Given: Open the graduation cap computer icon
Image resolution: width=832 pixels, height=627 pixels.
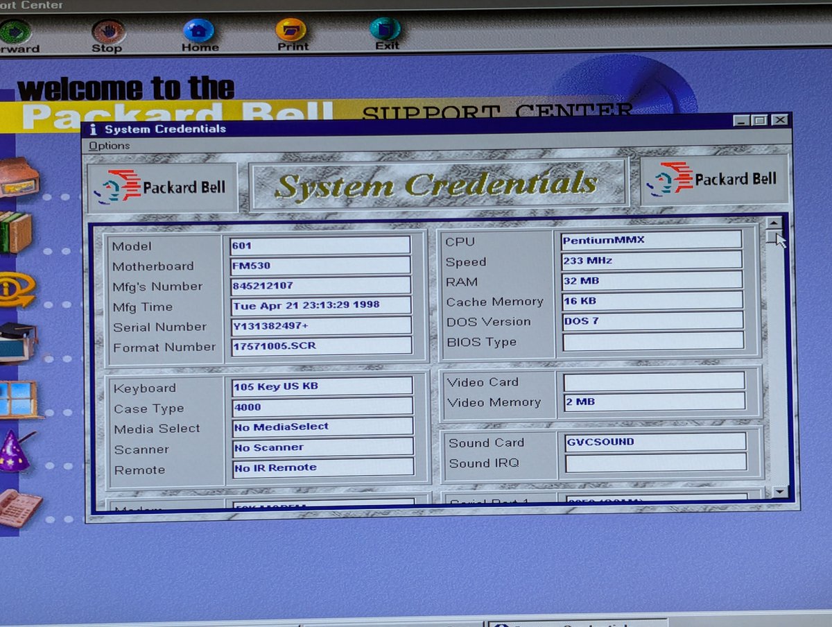Looking at the screenshot, I should coord(18,342).
